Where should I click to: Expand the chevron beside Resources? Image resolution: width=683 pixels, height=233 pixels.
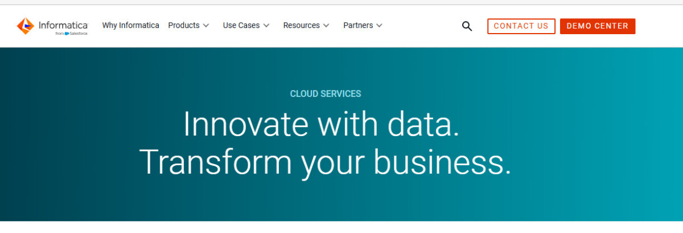pos(326,26)
